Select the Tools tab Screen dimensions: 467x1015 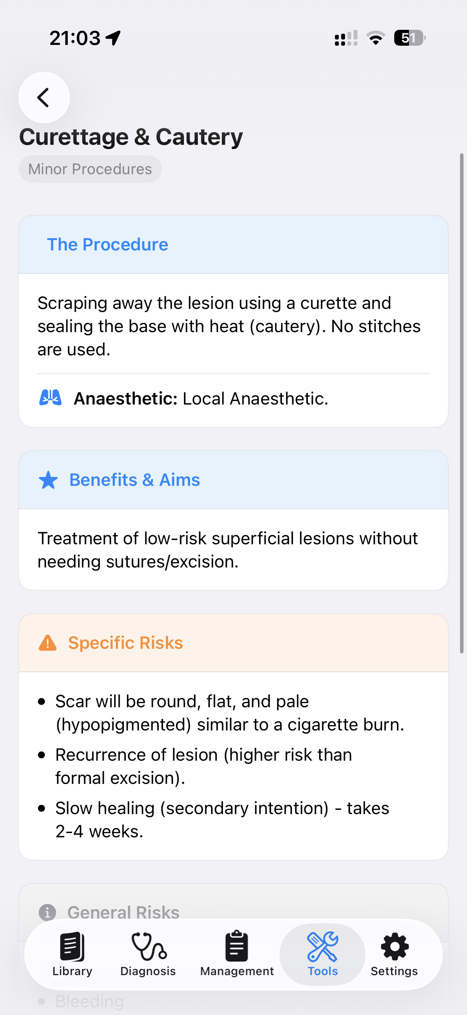pyautogui.click(x=322, y=954)
